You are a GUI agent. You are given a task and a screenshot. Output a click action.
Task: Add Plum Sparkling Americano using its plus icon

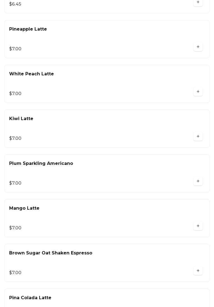pos(198,181)
